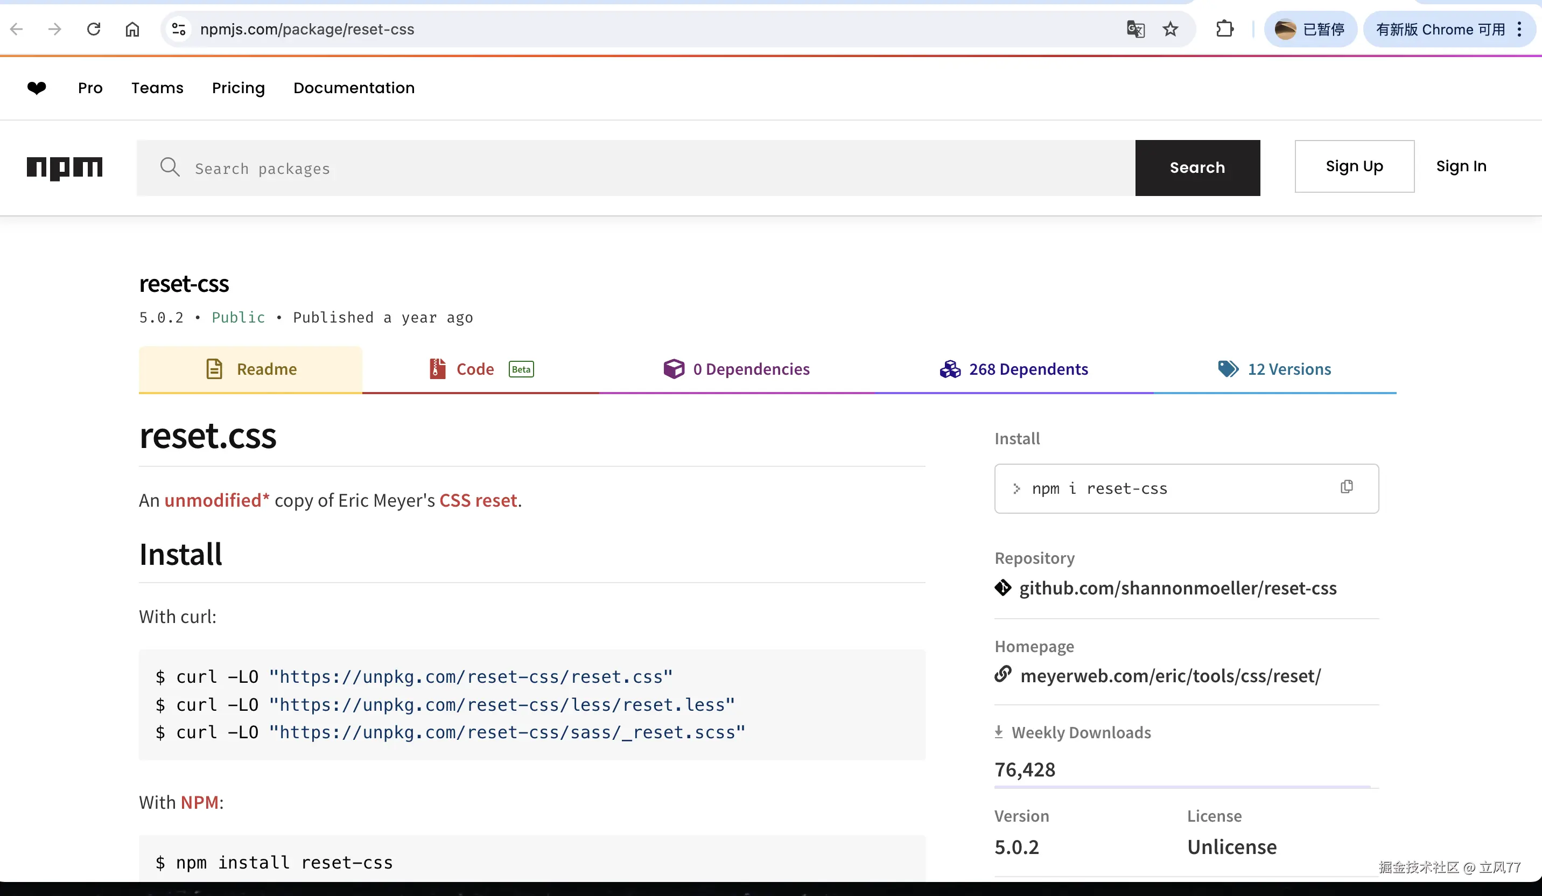
Task: Click the browser address bar URL
Action: coord(307,29)
